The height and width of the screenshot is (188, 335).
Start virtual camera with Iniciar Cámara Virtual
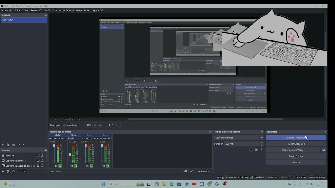pos(293,150)
